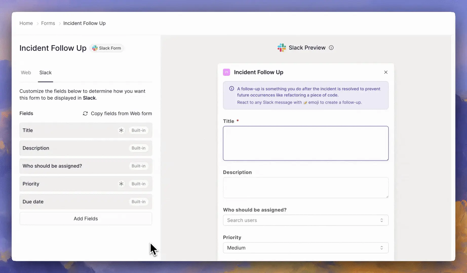Focus the Description text area in preview

(306, 188)
